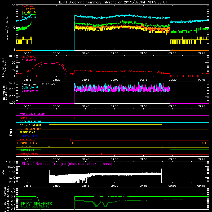Click the 1000 value on particle rates axis
This screenshot has height=212, width=212.
click(x=12, y=56)
